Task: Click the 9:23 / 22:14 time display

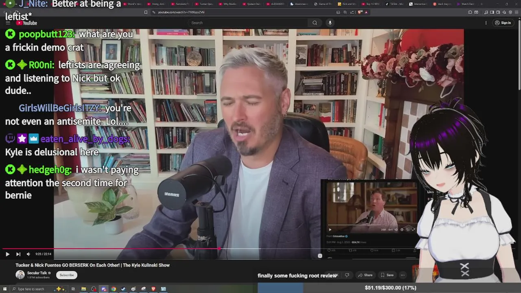Action: (43, 254)
